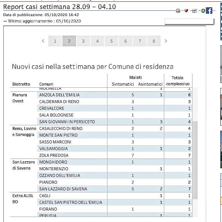
Task: Click the Totale complessivo header
Action: pos(178,81)
